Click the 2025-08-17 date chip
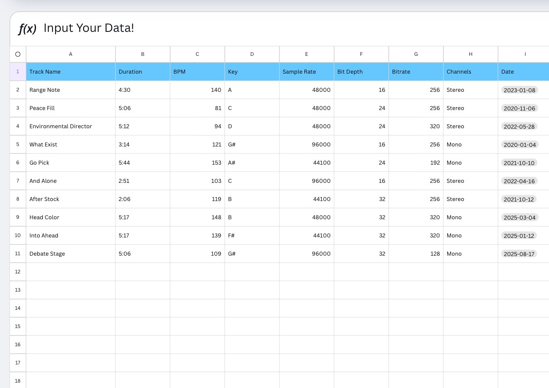The height and width of the screenshot is (388, 549). click(x=519, y=254)
